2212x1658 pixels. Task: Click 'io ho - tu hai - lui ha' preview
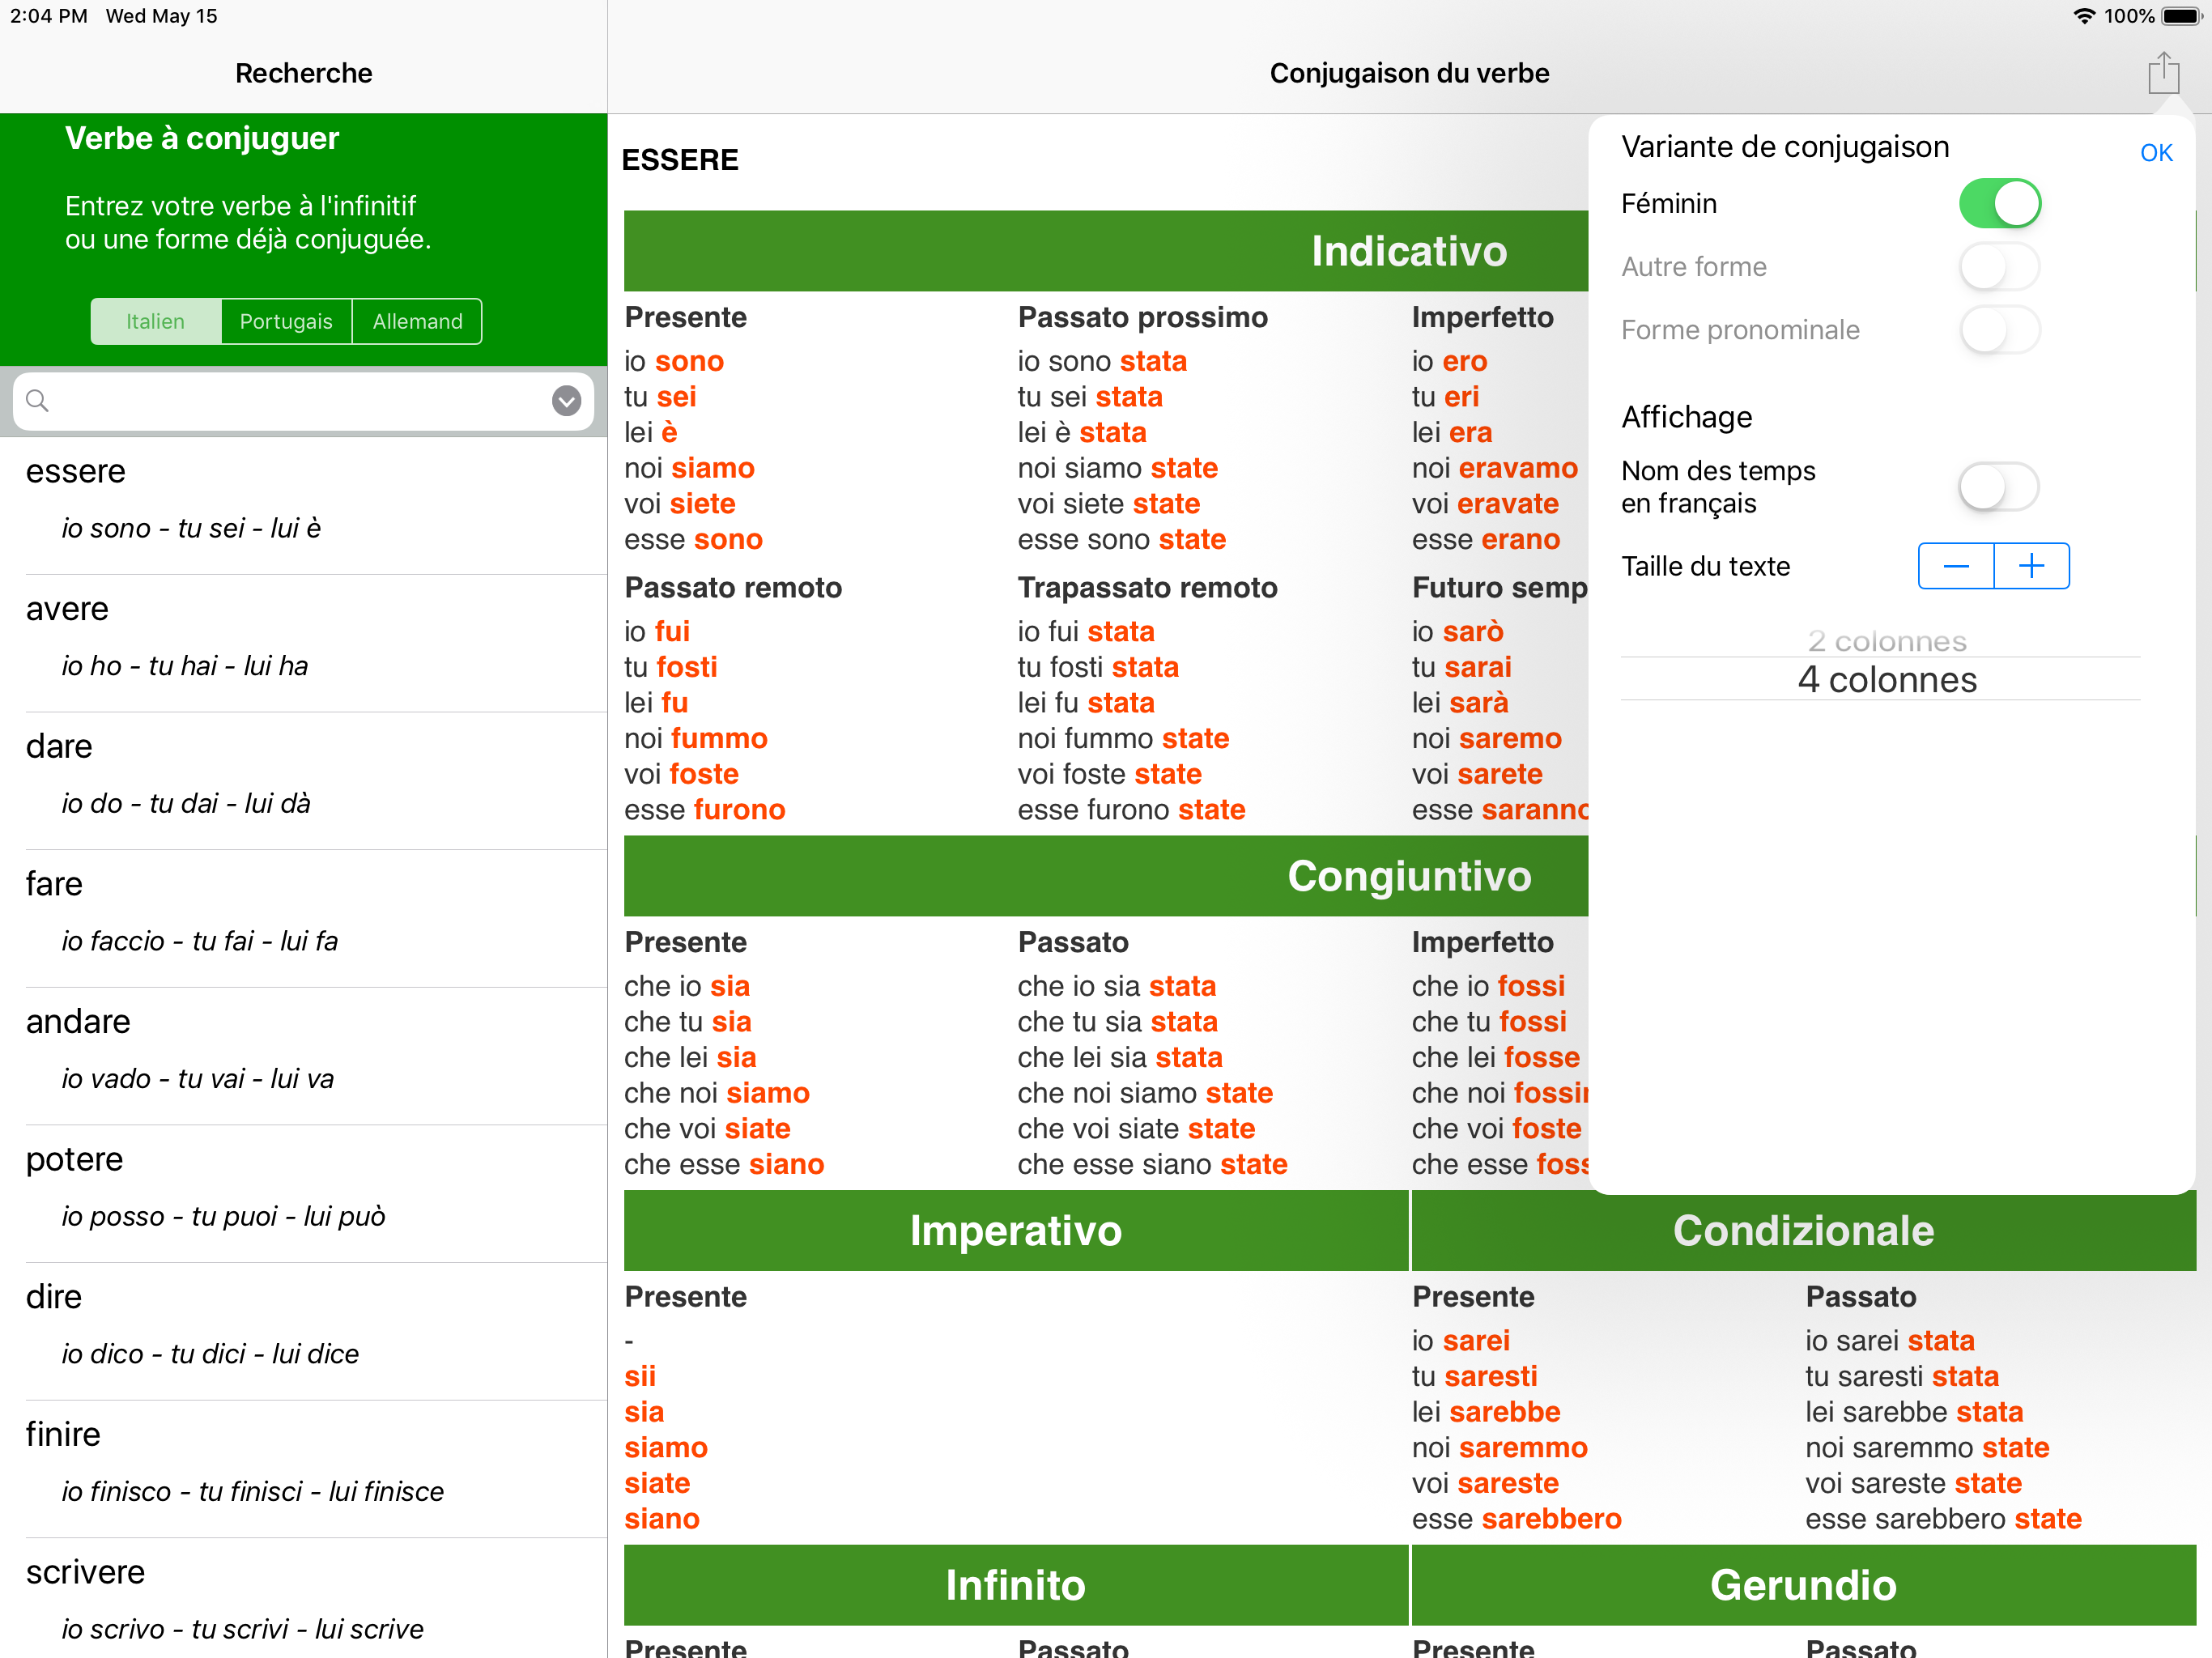(184, 666)
